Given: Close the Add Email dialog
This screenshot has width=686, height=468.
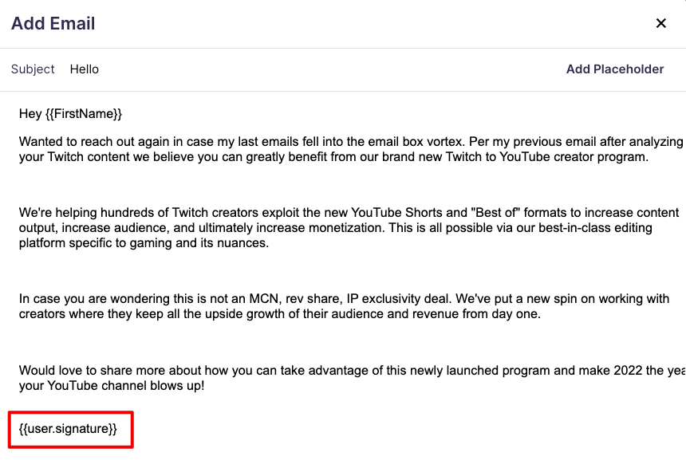Looking at the screenshot, I should 660,23.
